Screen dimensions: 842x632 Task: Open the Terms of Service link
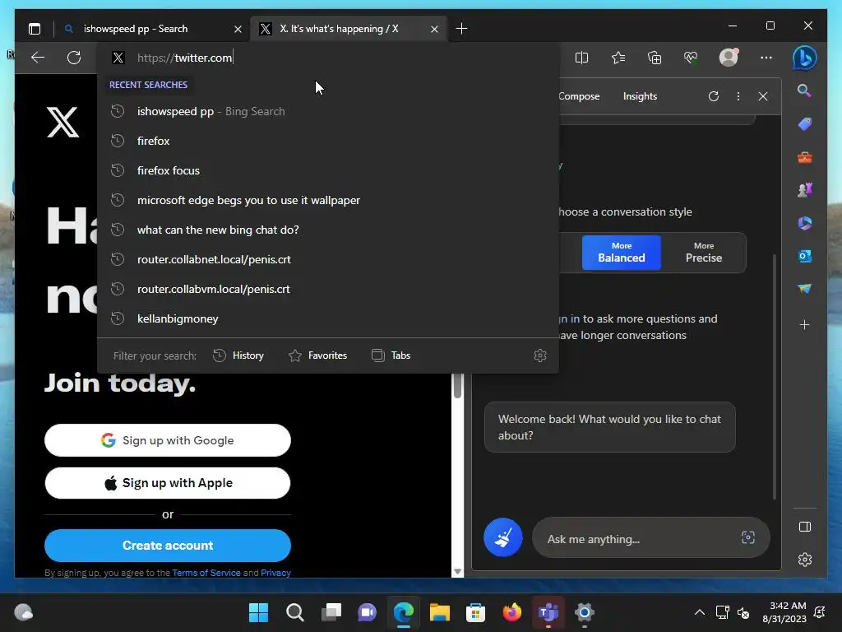tap(206, 573)
